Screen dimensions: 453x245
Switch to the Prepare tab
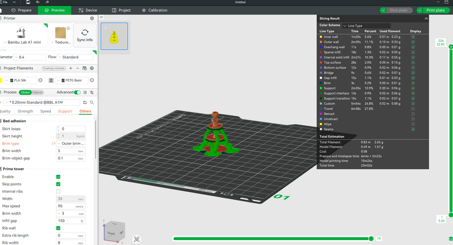21,10
